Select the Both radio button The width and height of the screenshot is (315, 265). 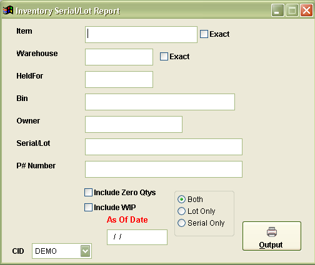point(181,200)
